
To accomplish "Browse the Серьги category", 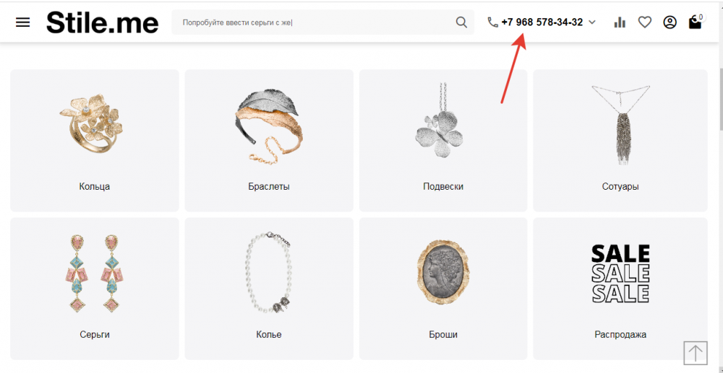I will pos(95,289).
